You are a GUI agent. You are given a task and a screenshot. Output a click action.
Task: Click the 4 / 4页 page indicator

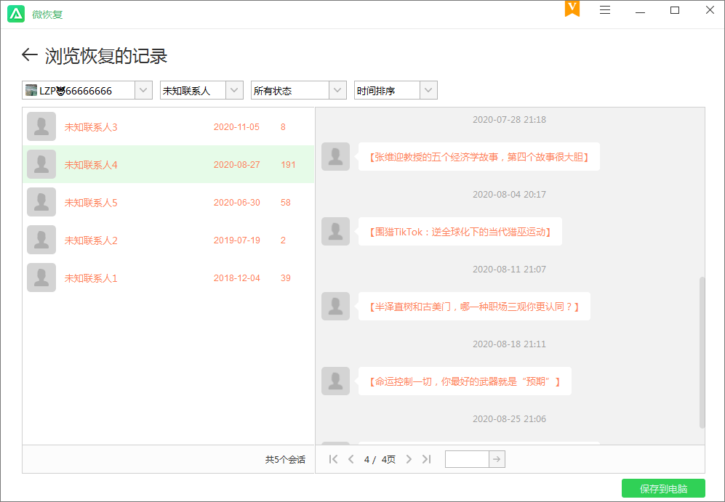[380, 460]
